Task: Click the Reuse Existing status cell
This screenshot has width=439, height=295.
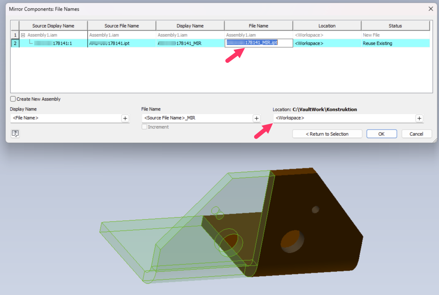Action: (395, 43)
